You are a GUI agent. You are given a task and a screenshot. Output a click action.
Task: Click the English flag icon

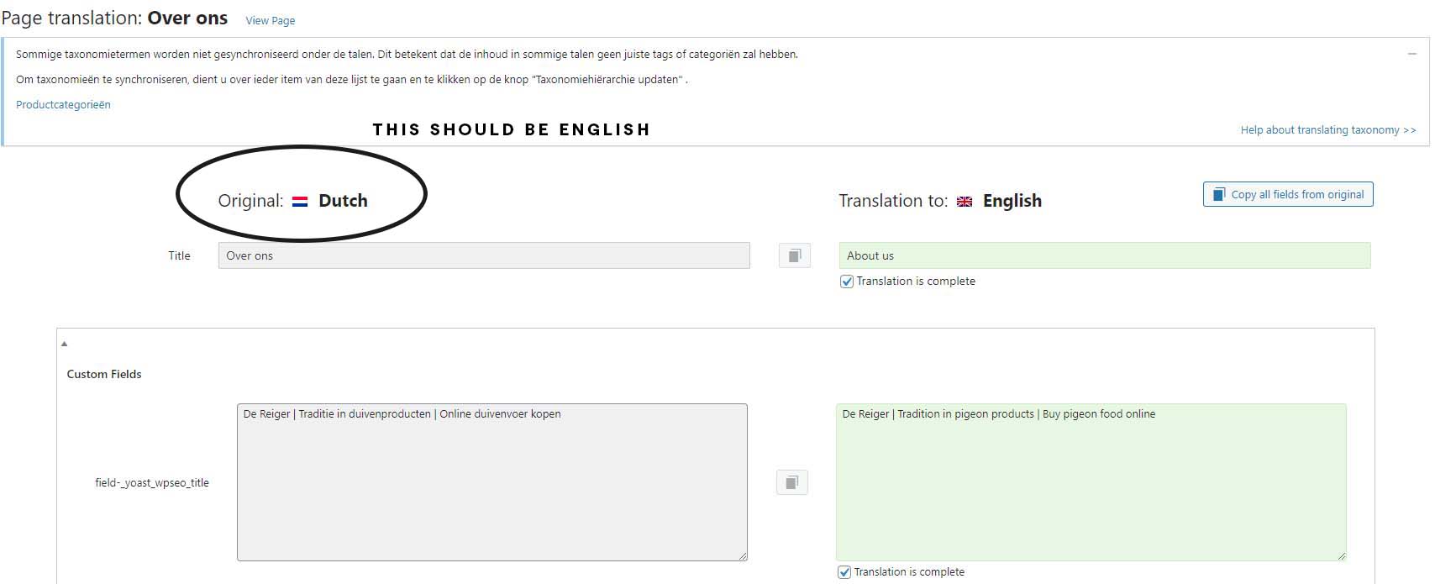click(965, 202)
